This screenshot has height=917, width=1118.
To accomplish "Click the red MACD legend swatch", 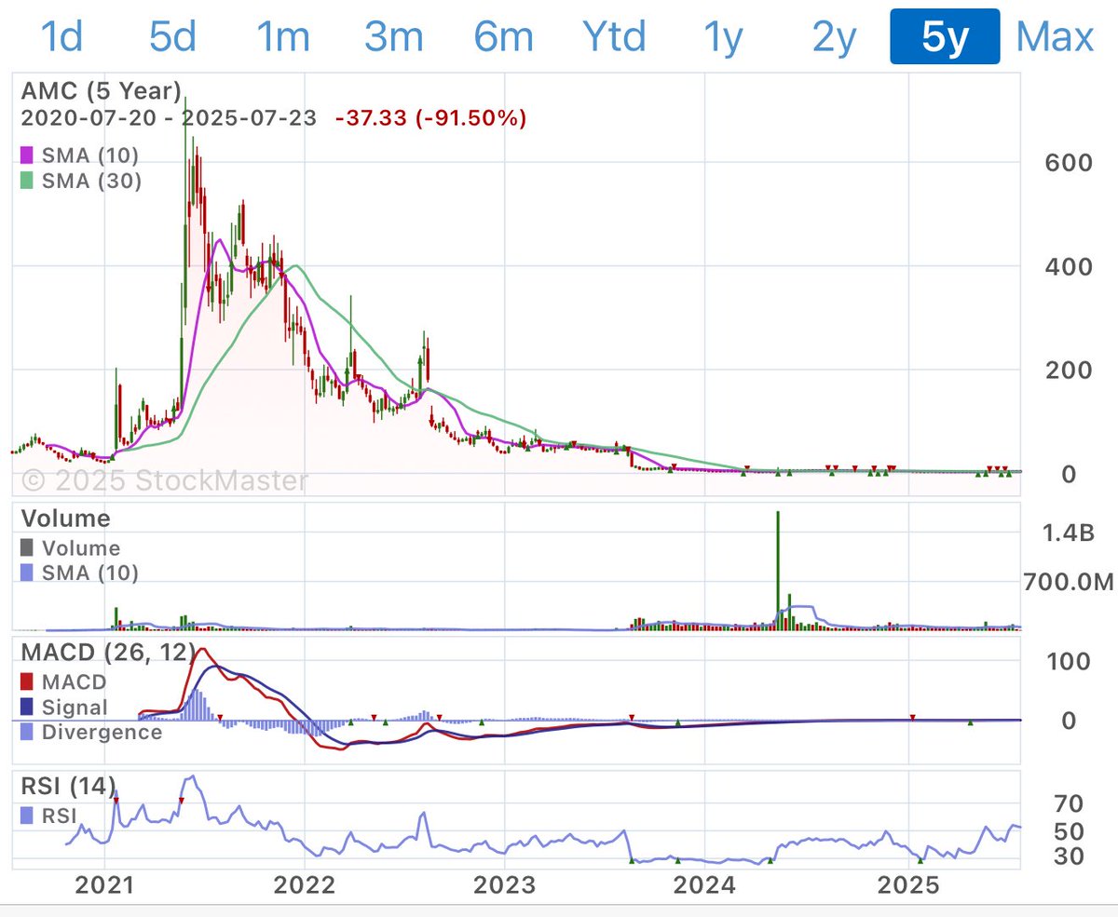I will [27, 682].
